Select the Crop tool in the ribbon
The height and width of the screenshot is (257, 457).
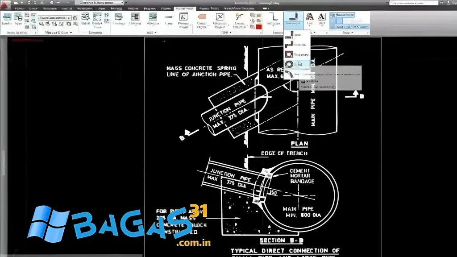[x=168, y=19]
